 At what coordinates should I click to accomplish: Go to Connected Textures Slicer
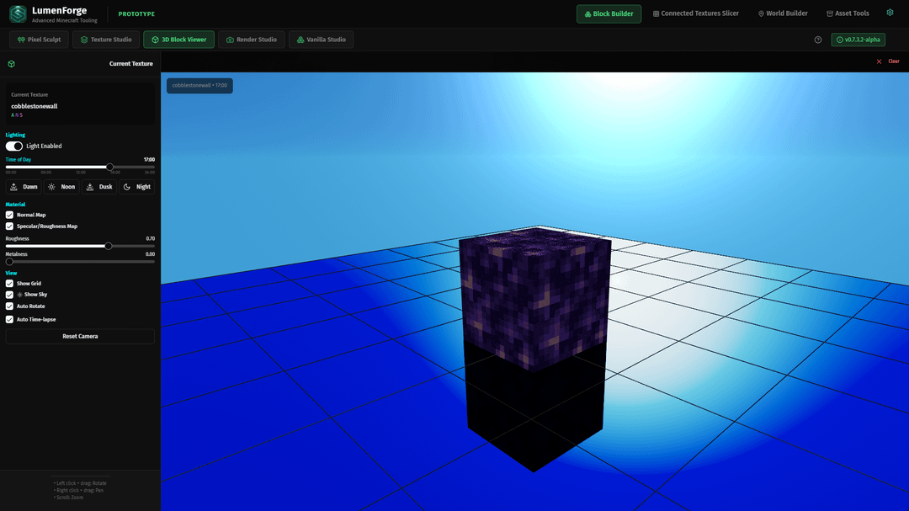tap(694, 13)
